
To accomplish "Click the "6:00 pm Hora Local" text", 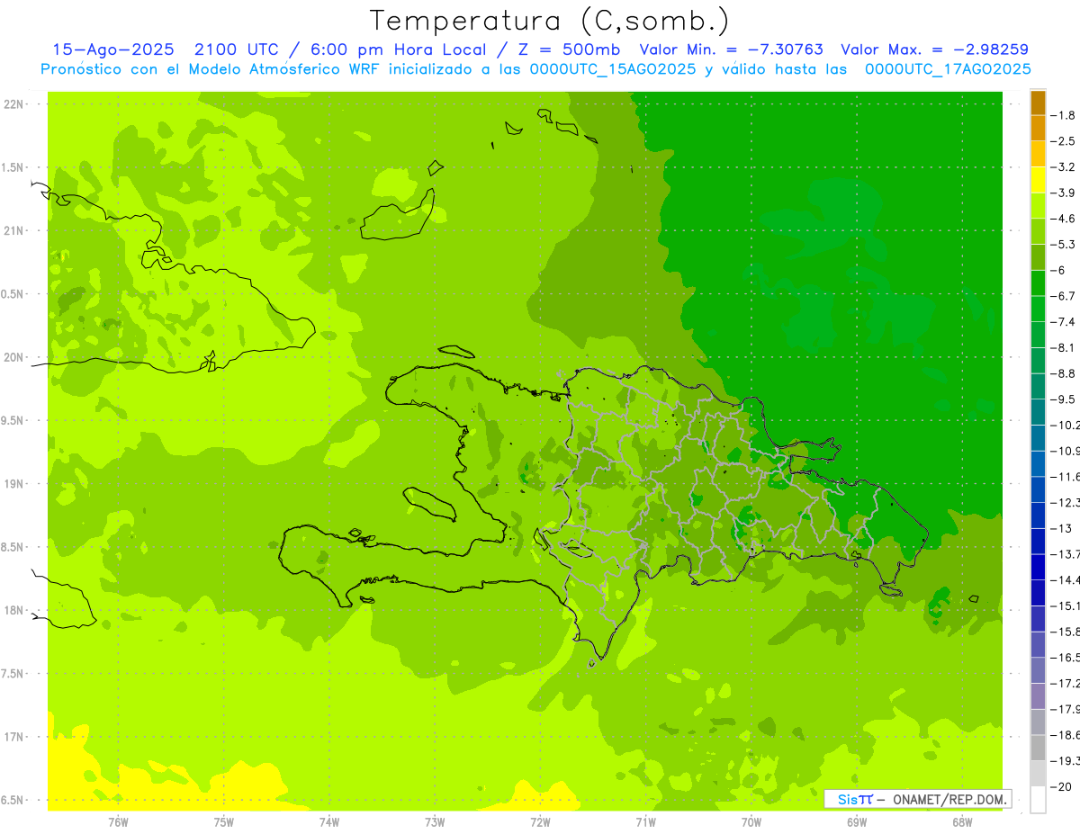I will click(398, 49).
